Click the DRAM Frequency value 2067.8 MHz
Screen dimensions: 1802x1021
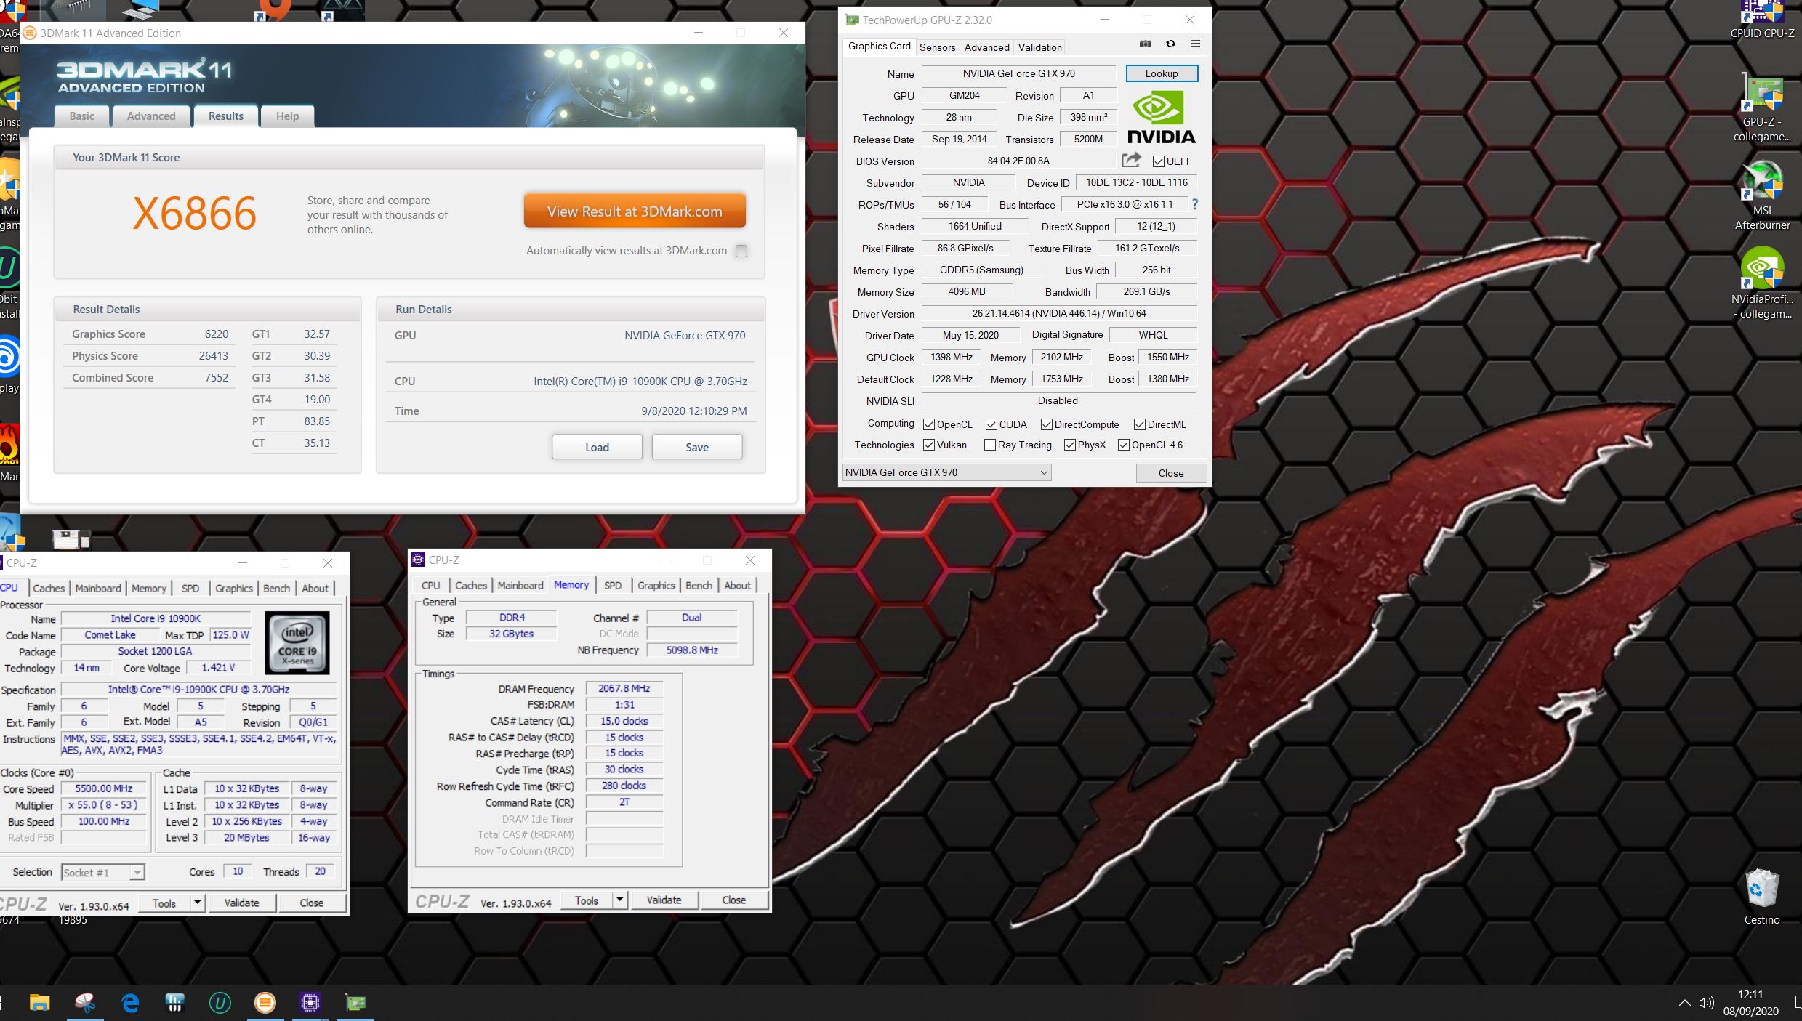624,688
